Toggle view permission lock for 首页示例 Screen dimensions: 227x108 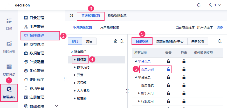[168, 69]
